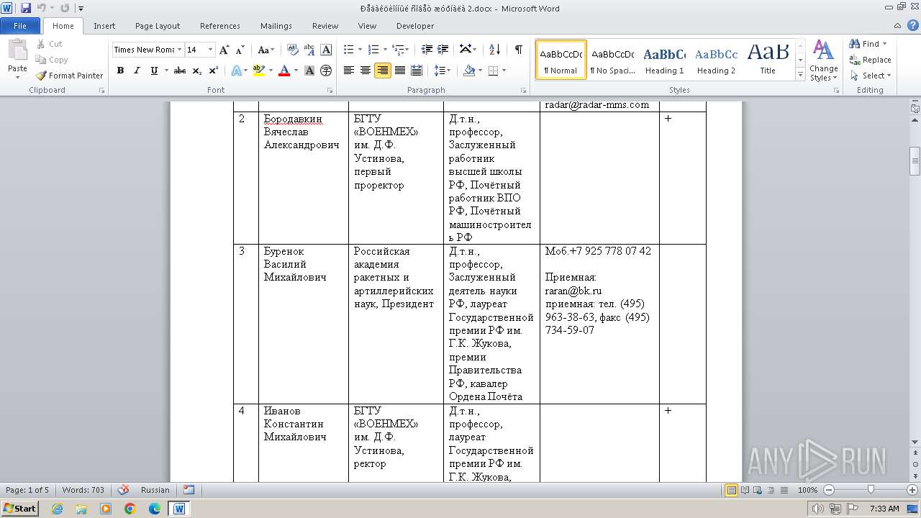This screenshot has width=921, height=518.
Task: Click Multilevel List icon
Action: pyautogui.click(x=398, y=50)
